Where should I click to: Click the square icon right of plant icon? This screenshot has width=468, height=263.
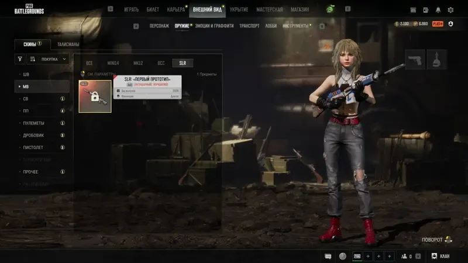[x=347, y=9]
